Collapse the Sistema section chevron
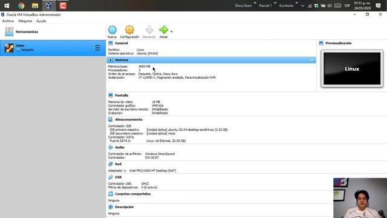 click(x=312, y=60)
